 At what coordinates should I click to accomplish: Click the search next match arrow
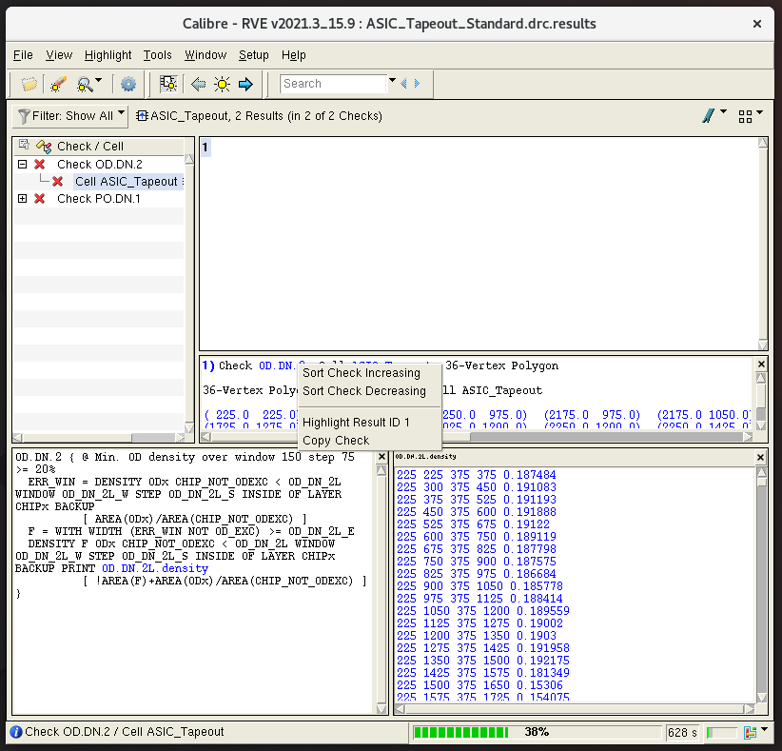(x=417, y=84)
